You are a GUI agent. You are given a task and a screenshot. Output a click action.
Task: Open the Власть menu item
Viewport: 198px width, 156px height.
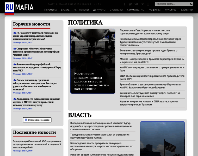click(65, 10)
